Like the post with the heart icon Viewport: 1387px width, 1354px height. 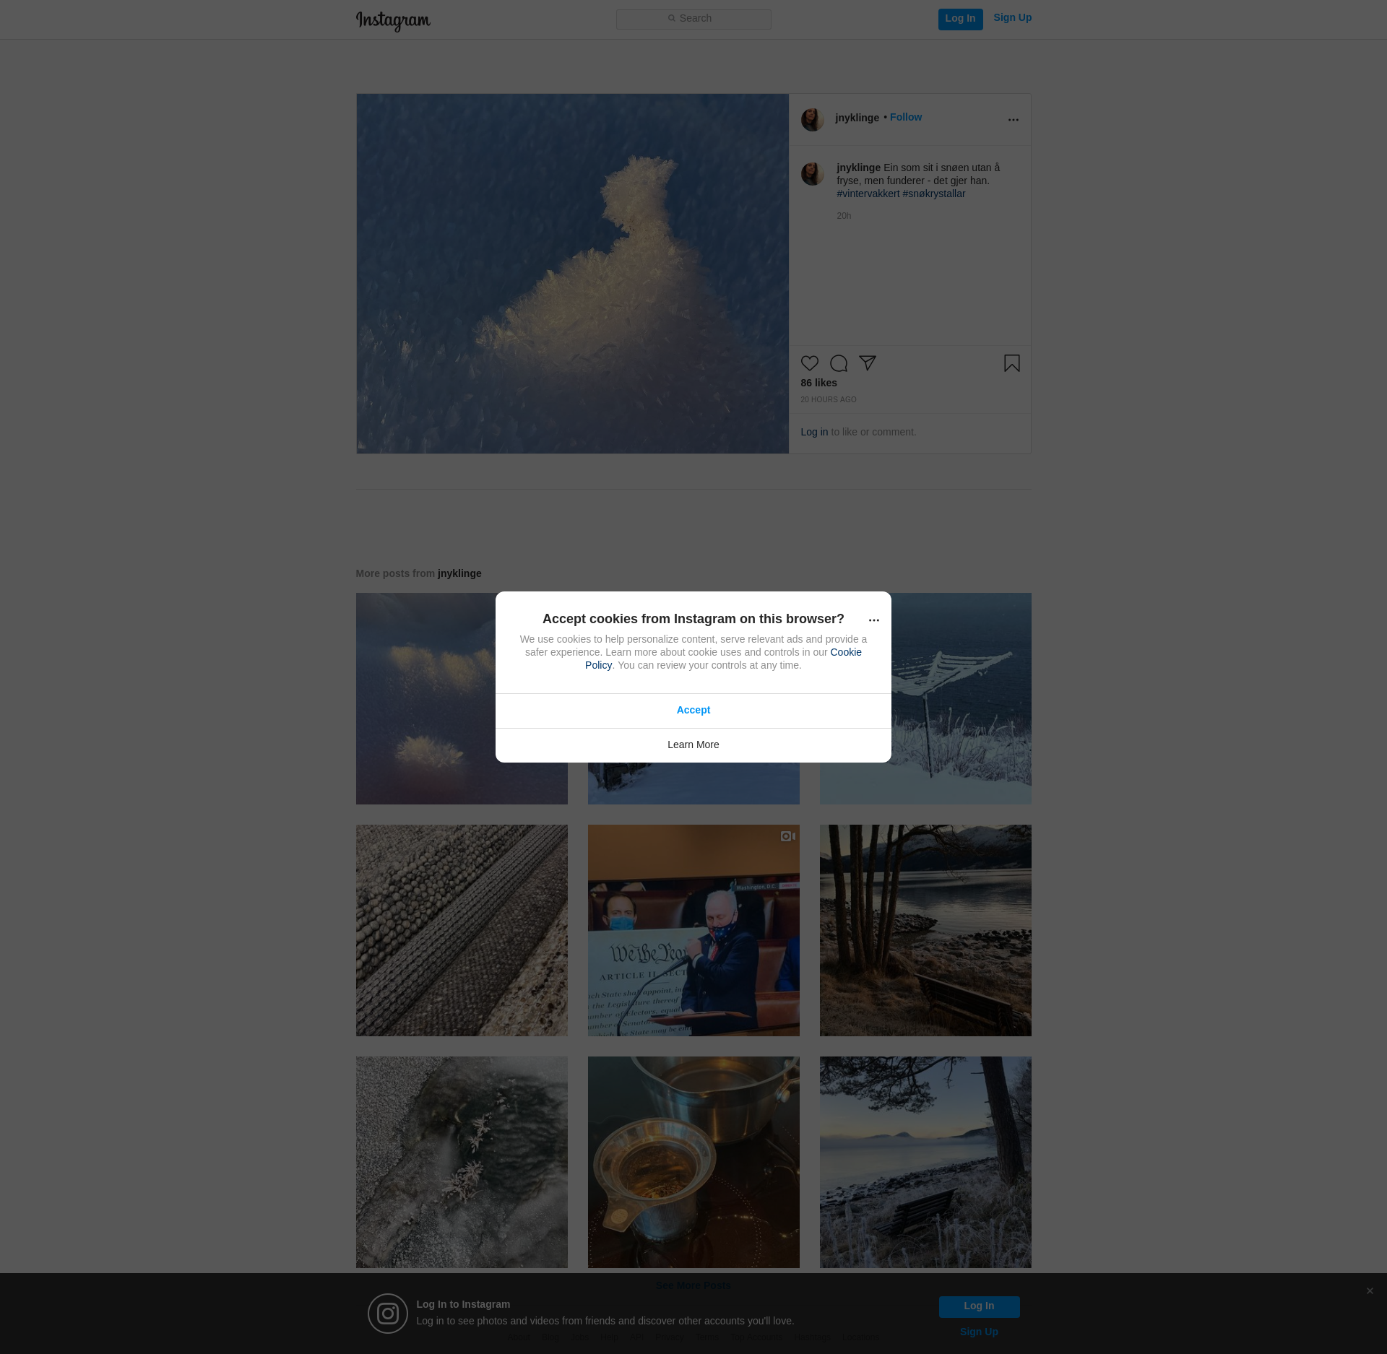tap(810, 363)
